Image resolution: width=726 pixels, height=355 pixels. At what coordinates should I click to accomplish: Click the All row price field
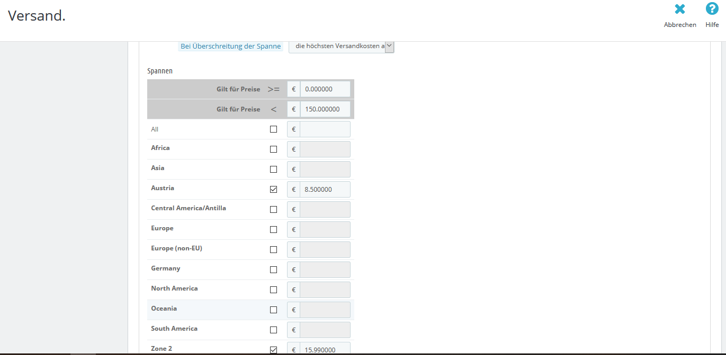click(325, 129)
